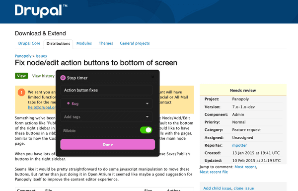Follow the Panopoly breadcrumb link
Image resolution: width=298 pixels, height=191 pixels.
tap(23, 56)
